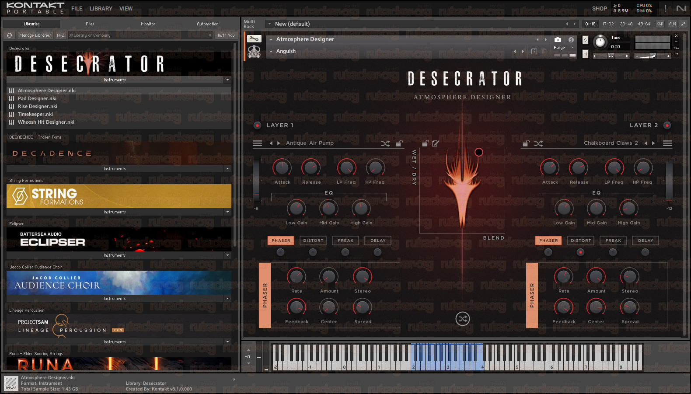Click the Instr Nav button
Image resolution: width=691 pixels, height=394 pixels.
click(226, 35)
